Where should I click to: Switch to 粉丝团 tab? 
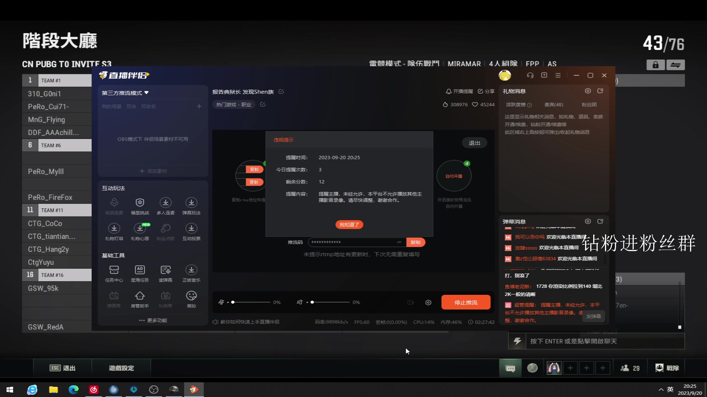[x=589, y=105]
